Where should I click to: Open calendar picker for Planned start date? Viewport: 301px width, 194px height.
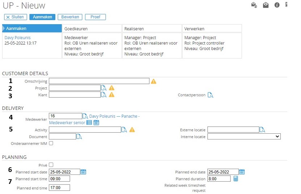point(84,172)
